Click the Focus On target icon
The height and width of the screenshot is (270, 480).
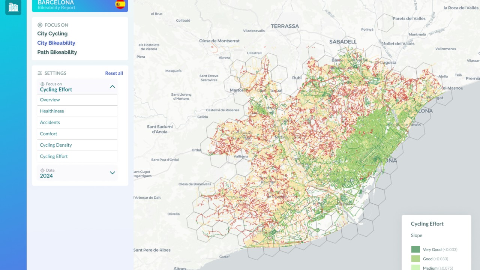40,25
